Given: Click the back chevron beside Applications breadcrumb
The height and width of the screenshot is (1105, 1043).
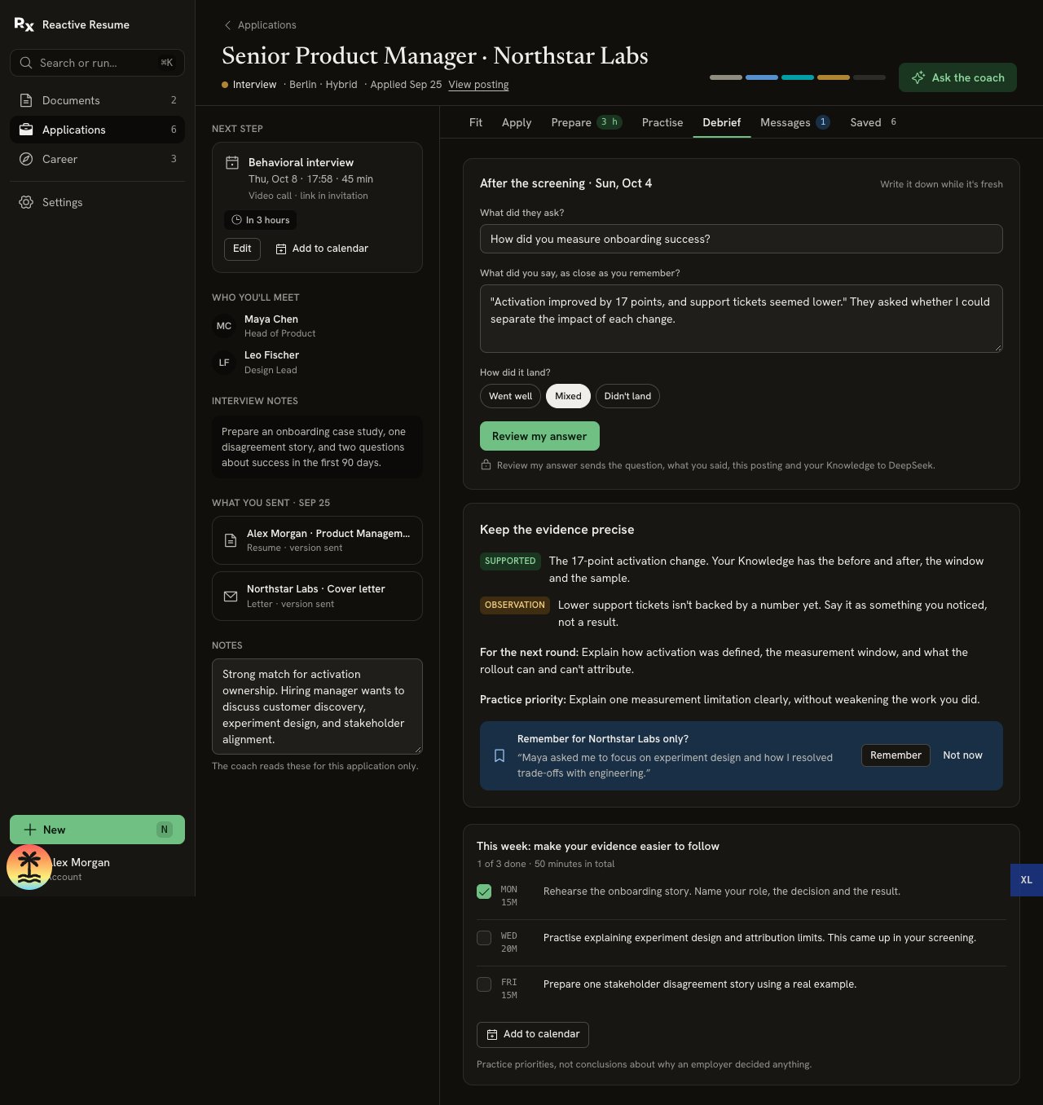Looking at the screenshot, I should [x=227, y=25].
